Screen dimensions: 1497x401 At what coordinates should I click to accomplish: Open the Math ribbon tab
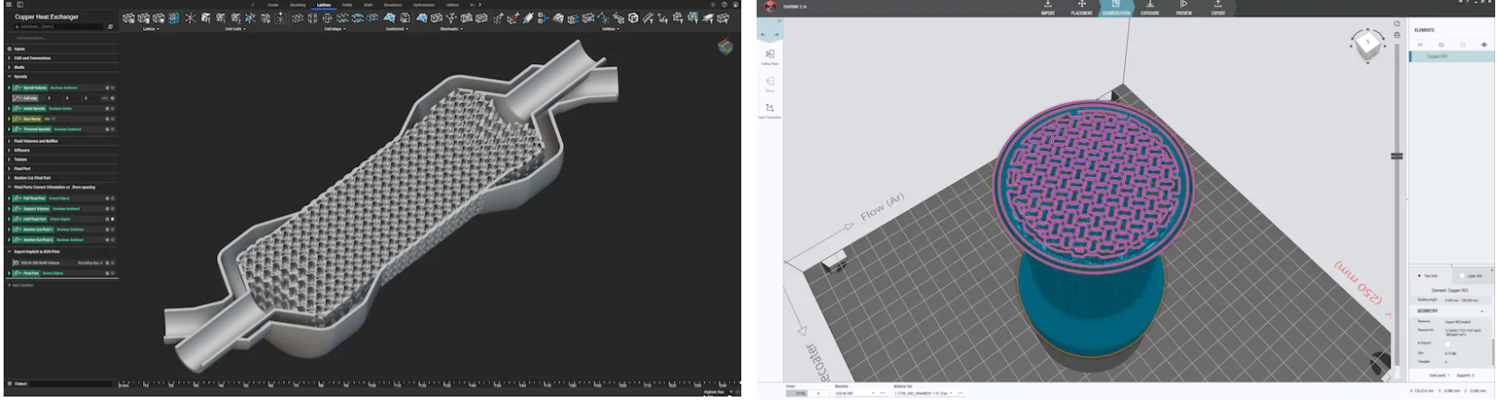pos(367,4)
